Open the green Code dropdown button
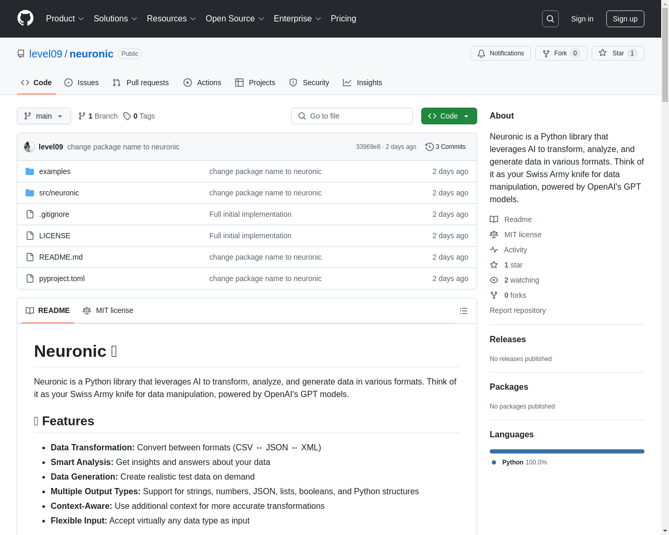Screen dimensions: 669x535 point(449,116)
